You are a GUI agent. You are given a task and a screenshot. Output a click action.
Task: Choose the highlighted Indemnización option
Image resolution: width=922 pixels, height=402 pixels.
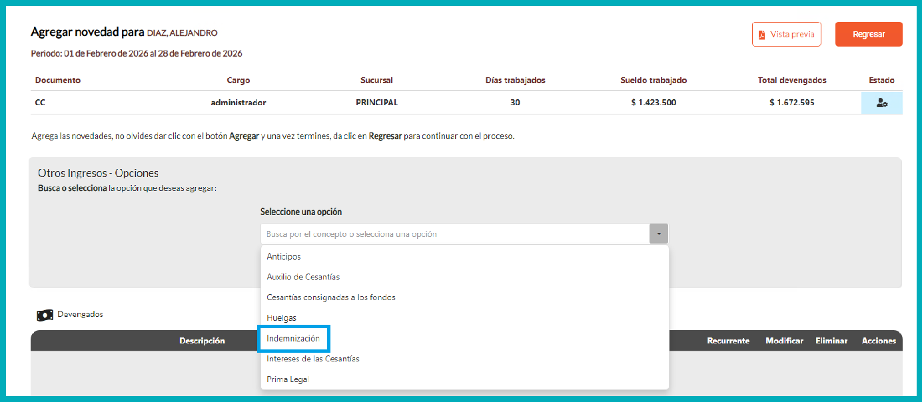tap(293, 339)
